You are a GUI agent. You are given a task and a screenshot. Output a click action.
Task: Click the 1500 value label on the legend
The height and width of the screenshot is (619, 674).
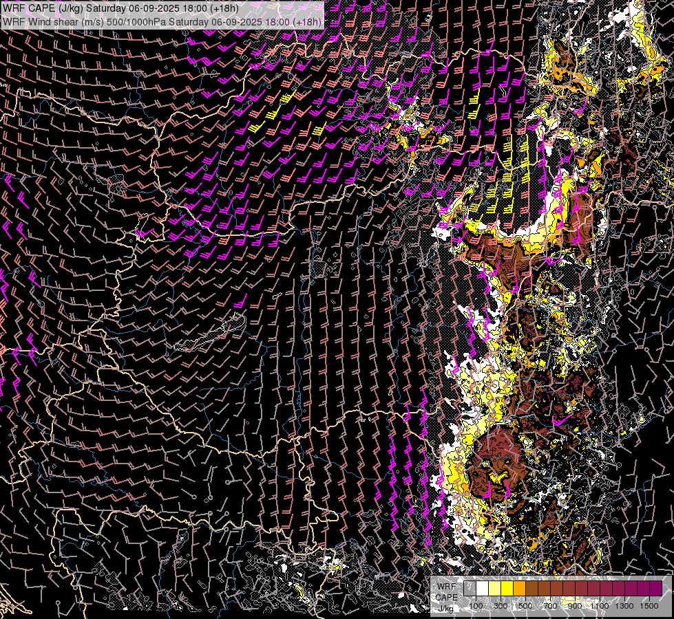point(649,606)
